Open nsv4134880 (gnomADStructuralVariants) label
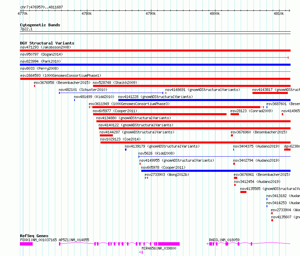This screenshot has height=256, width=300. pos(133,118)
